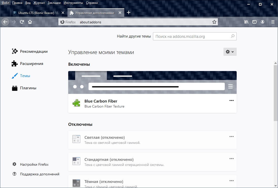Maximize the Firefox window
Screen dimensions: 278x188
tap(260, 4)
